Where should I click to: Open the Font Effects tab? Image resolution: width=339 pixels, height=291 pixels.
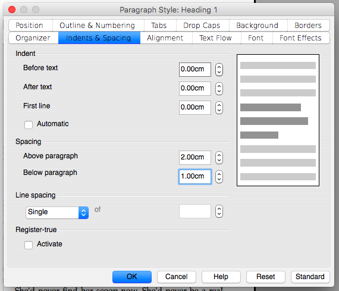pos(300,38)
